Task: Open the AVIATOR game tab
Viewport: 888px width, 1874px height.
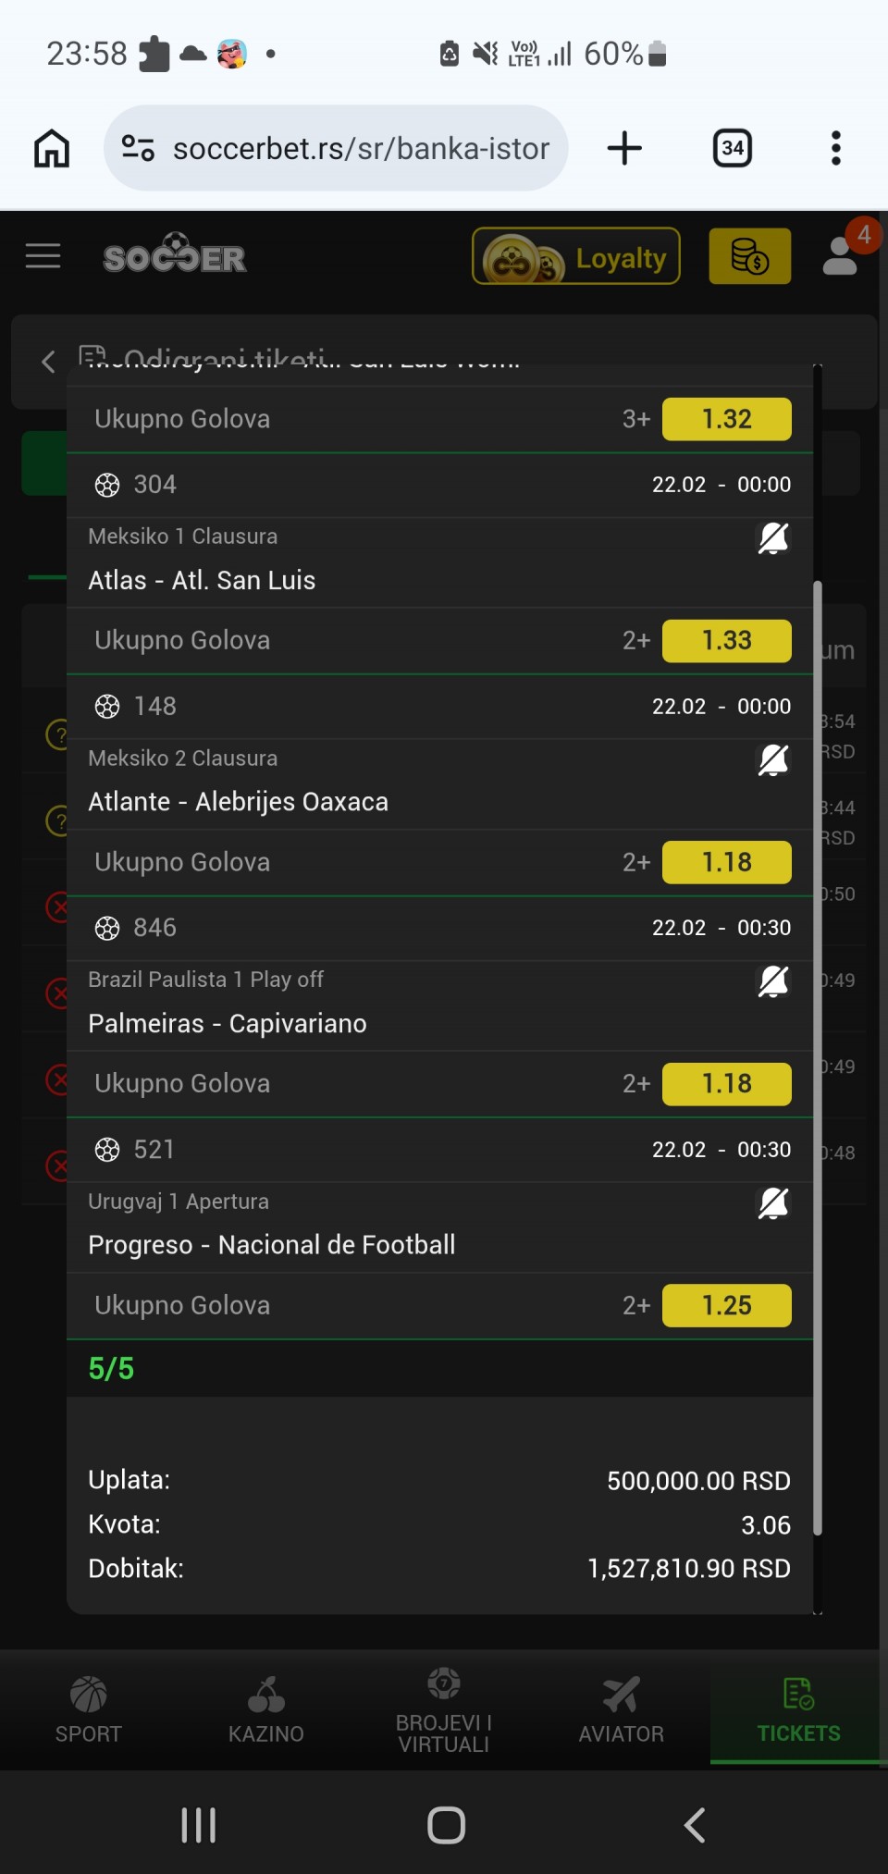Action: [622, 1710]
